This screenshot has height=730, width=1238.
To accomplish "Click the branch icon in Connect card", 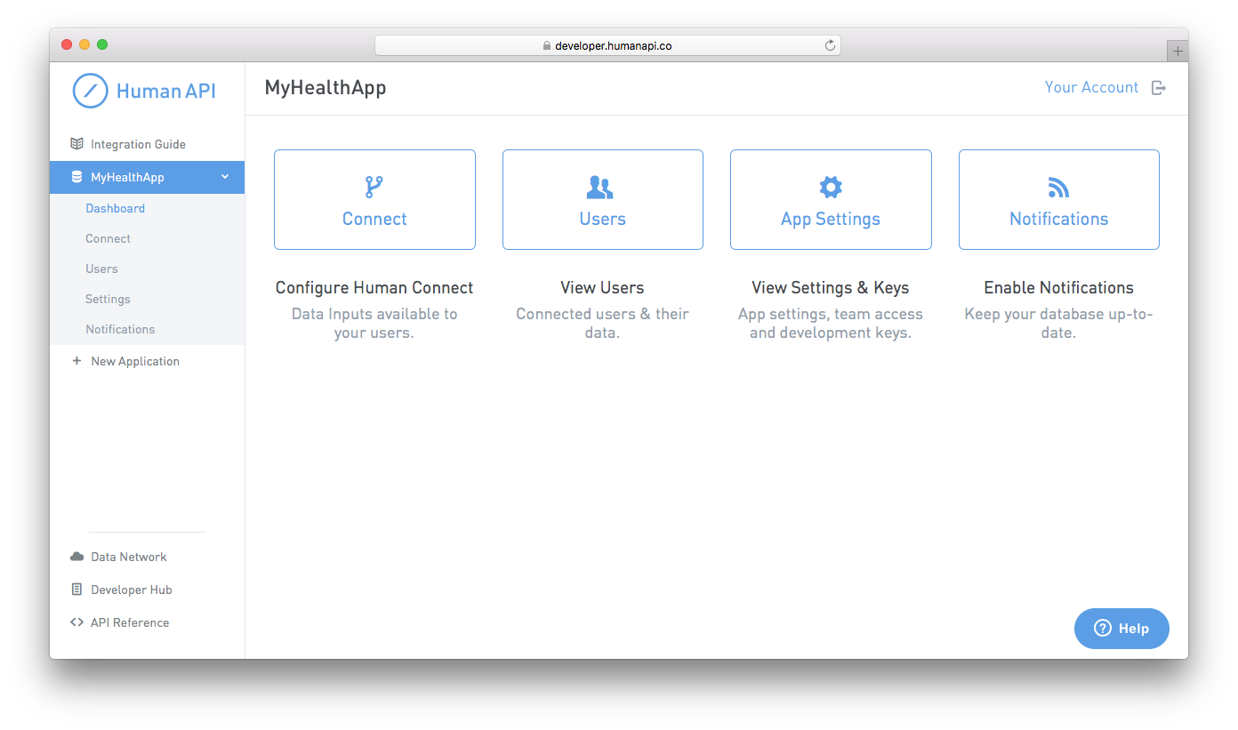I will (374, 187).
